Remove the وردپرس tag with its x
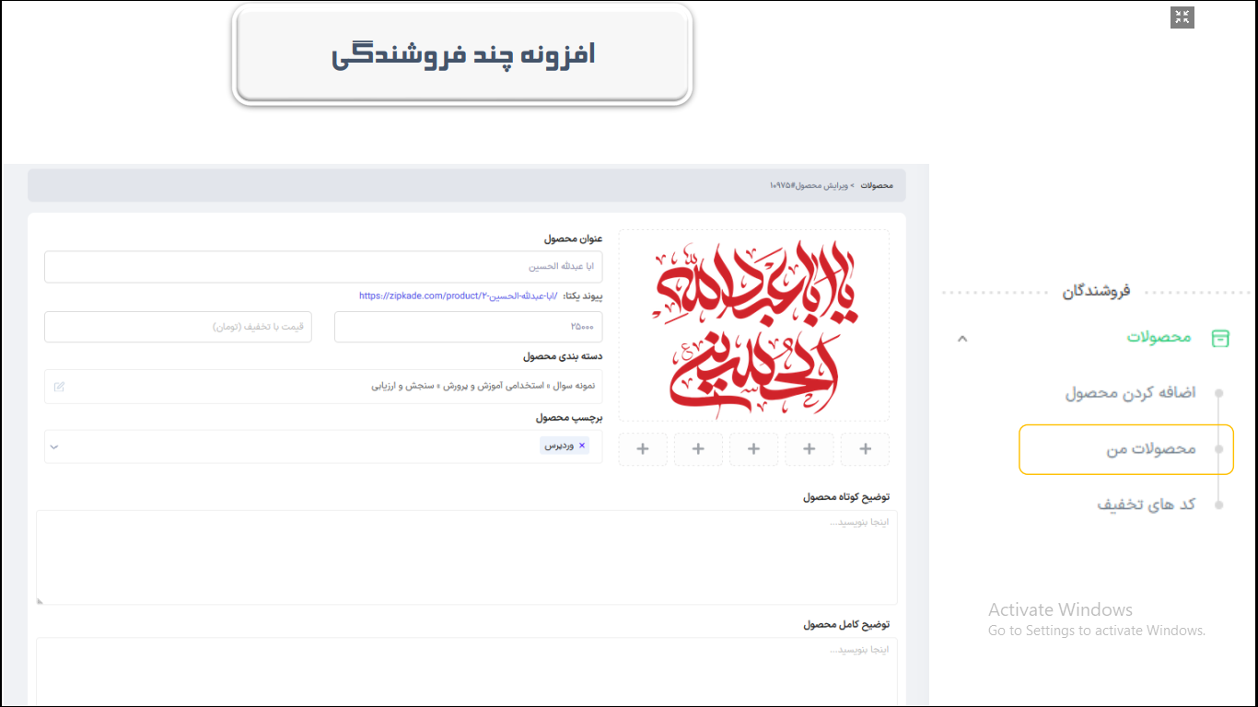1258x707 pixels. click(582, 446)
